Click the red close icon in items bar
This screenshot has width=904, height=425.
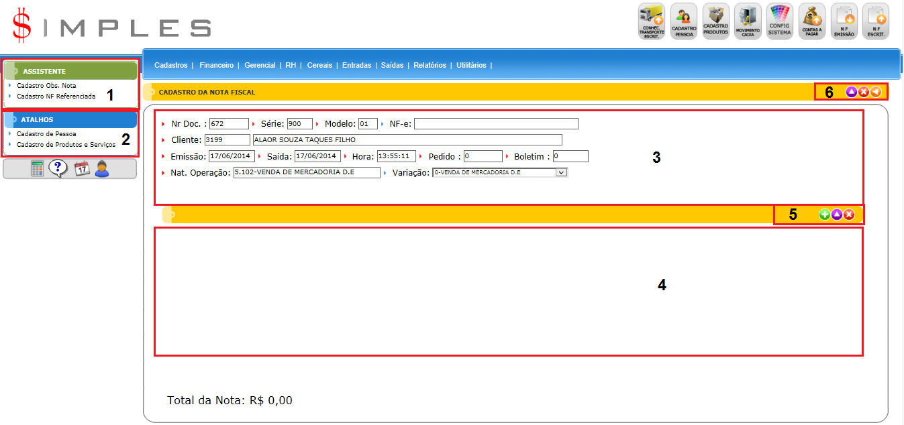click(x=849, y=215)
